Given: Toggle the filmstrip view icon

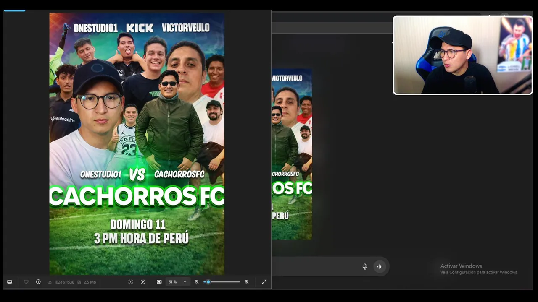Looking at the screenshot, I should click(10, 282).
